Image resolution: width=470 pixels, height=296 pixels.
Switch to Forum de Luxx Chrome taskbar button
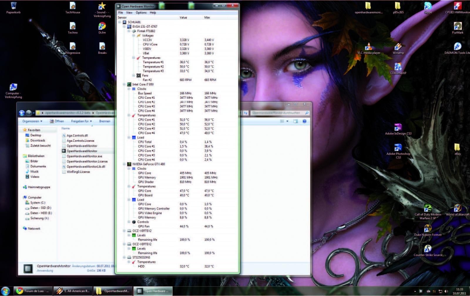(33, 291)
